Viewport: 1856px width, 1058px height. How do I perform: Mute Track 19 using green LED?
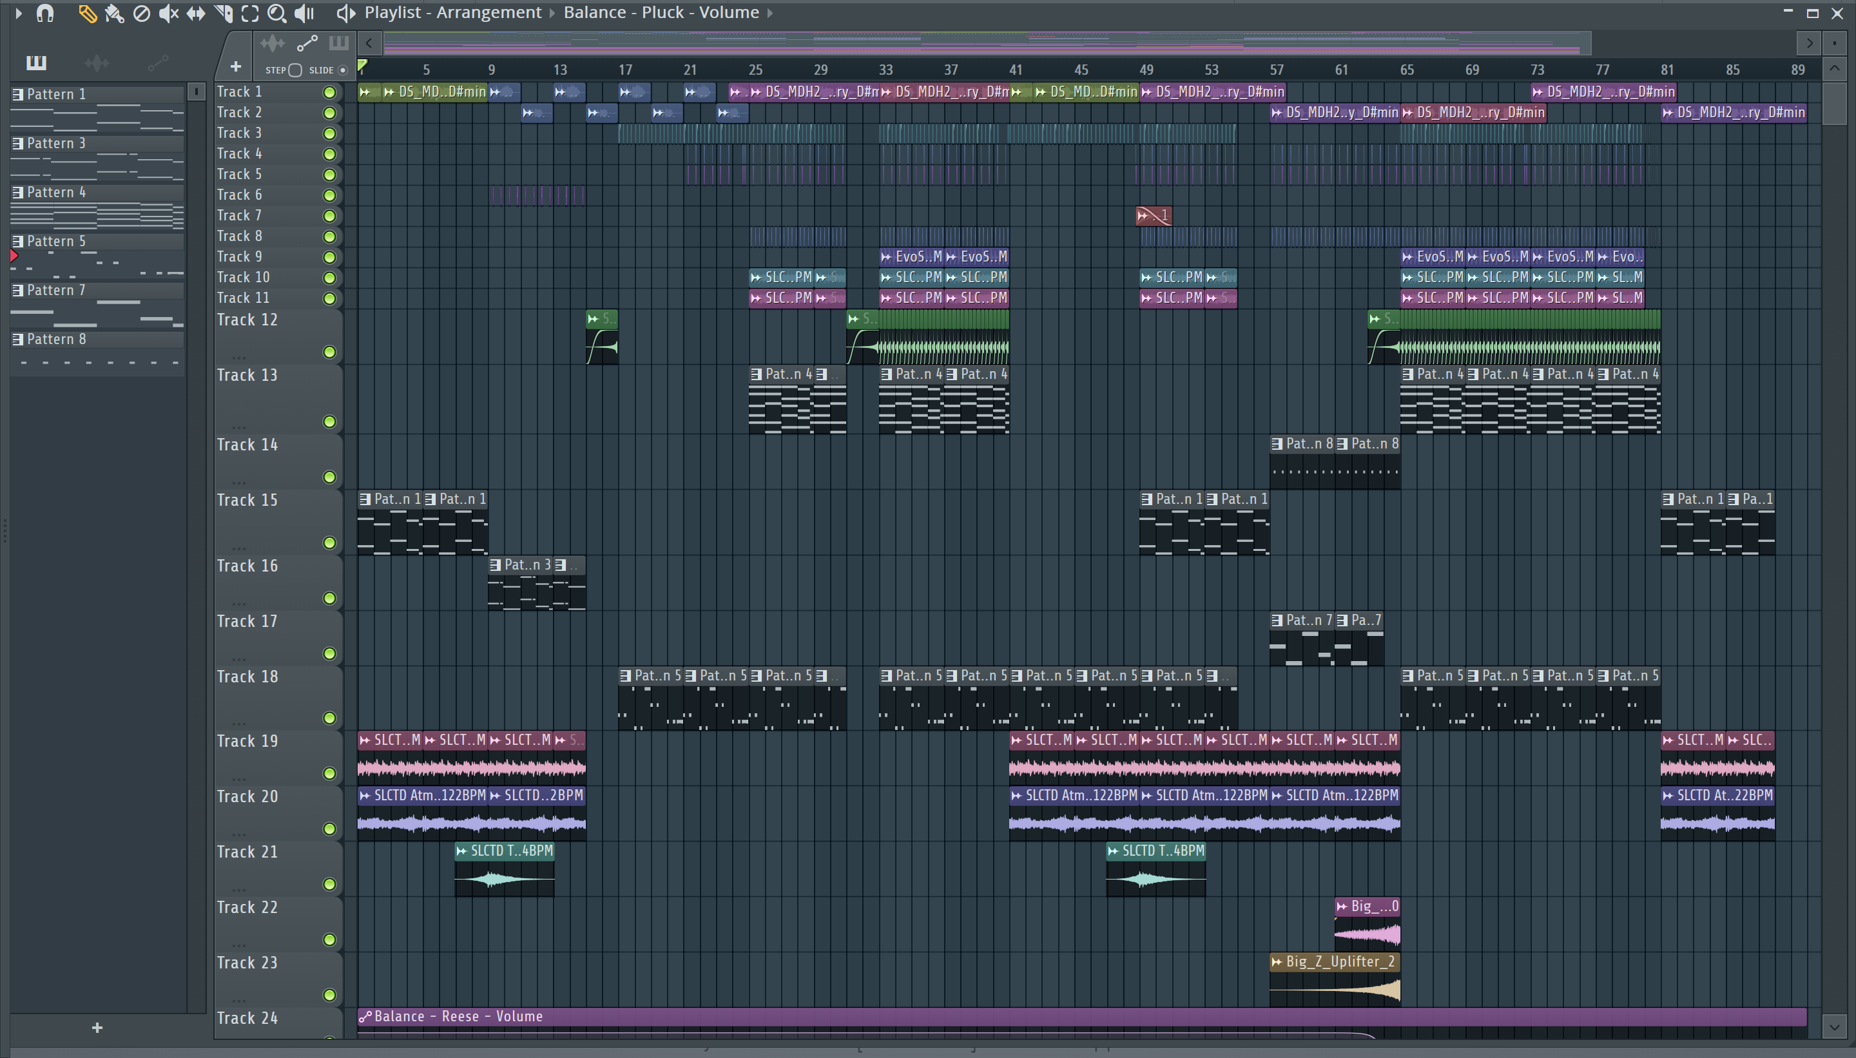pyautogui.click(x=329, y=773)
